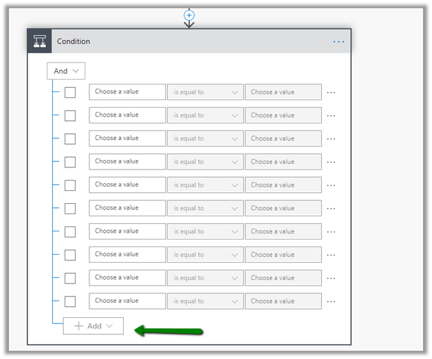Click the tenth row's right 'Choose a value' field
The width and height of the screenshot is (432, 359).
[283, 301]
